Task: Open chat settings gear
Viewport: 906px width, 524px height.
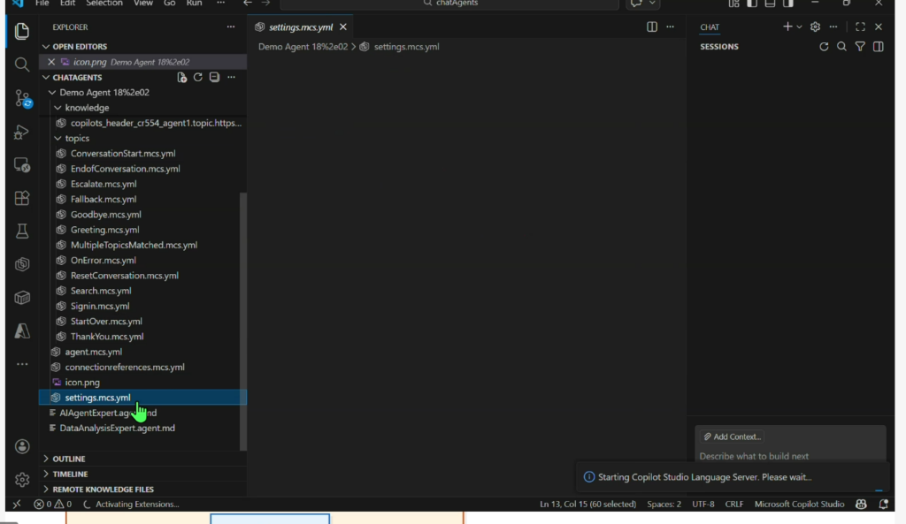Action: click(815, 27)
